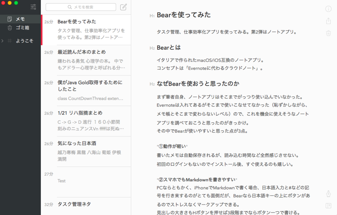The height and width of the screenshot is (215, 337).
Task: Click the preview text '越乃寒梅 黒龍 八海山 菊姫 伊根満開'
Action: coord(89,156)
